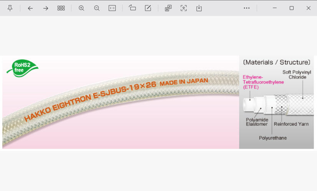The image size is (317, 191).
Task: Show image at actual 1:1 size
Action: point(112,8)
